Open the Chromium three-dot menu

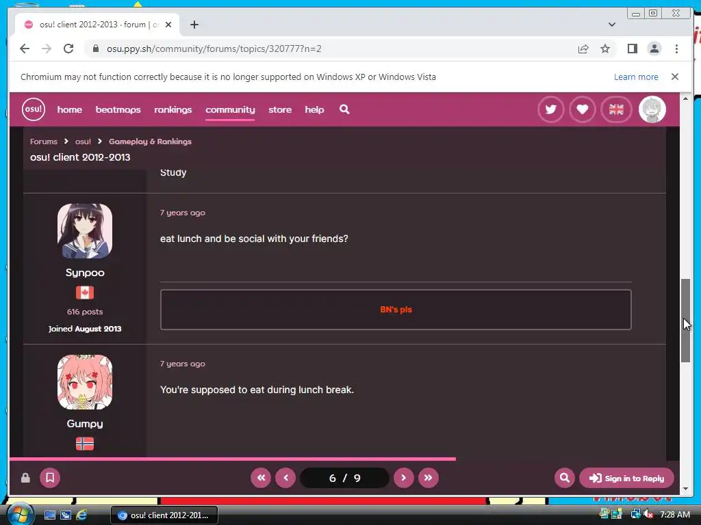(x=676, y=49)
